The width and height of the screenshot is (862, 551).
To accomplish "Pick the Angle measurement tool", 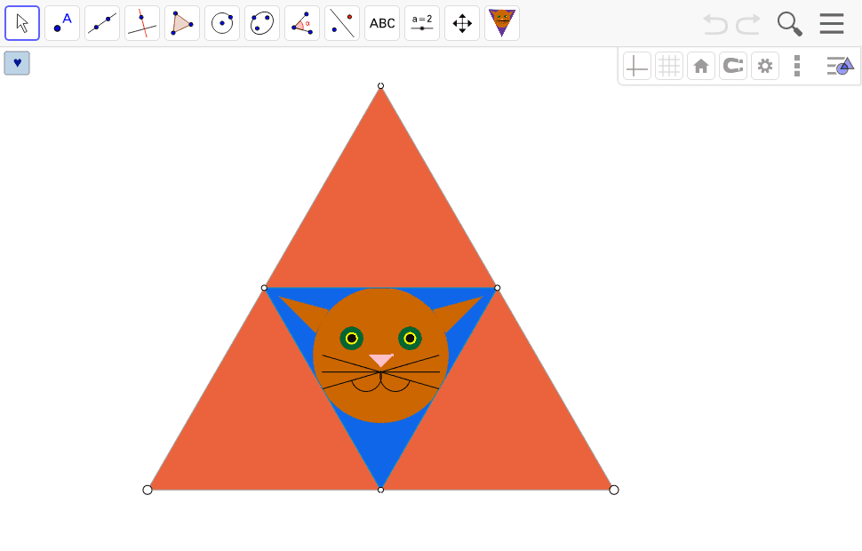I will click(x=302, y=23).
